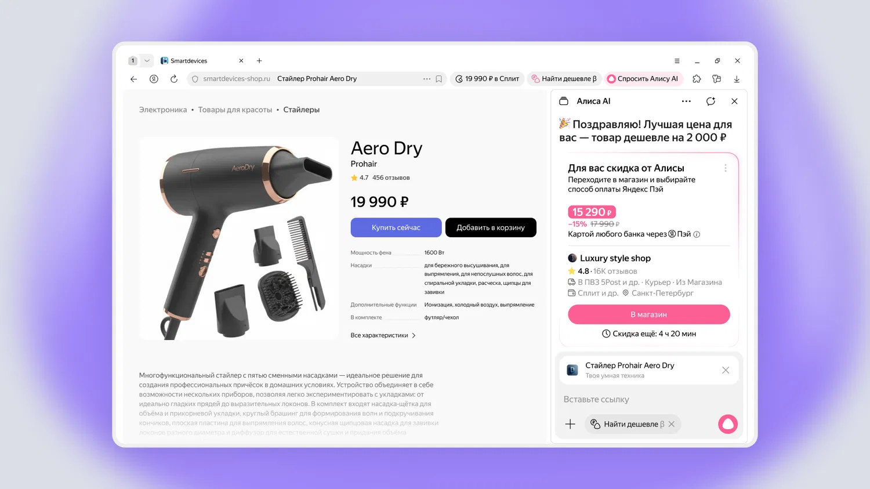Click the 'Купить сейчас' button
Image resolution: width=870 pixels, height=489 pixels.
(x=396, y=227)
